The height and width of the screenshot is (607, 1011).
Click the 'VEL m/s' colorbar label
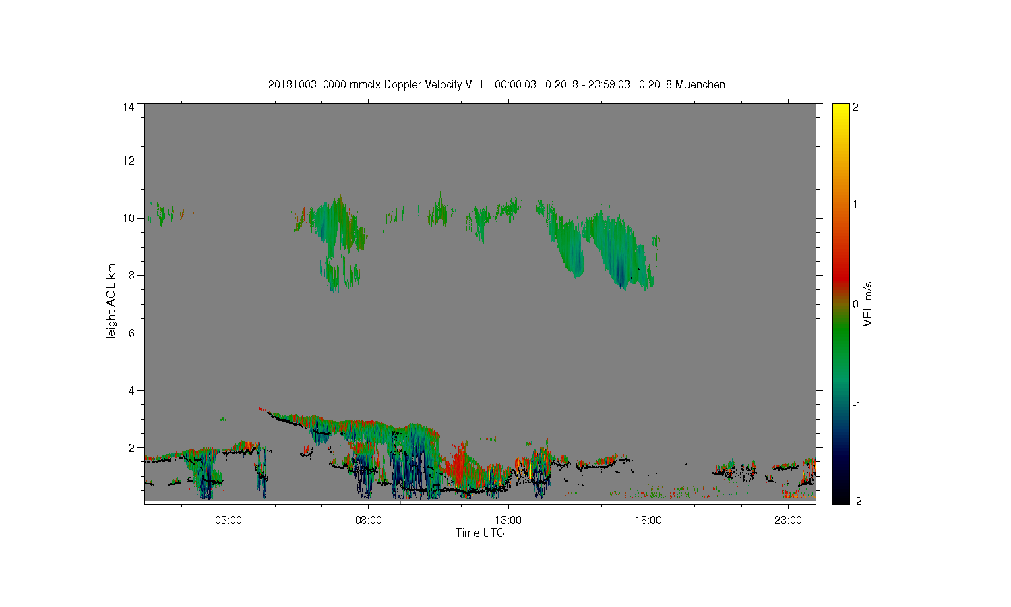coord(868,304)
